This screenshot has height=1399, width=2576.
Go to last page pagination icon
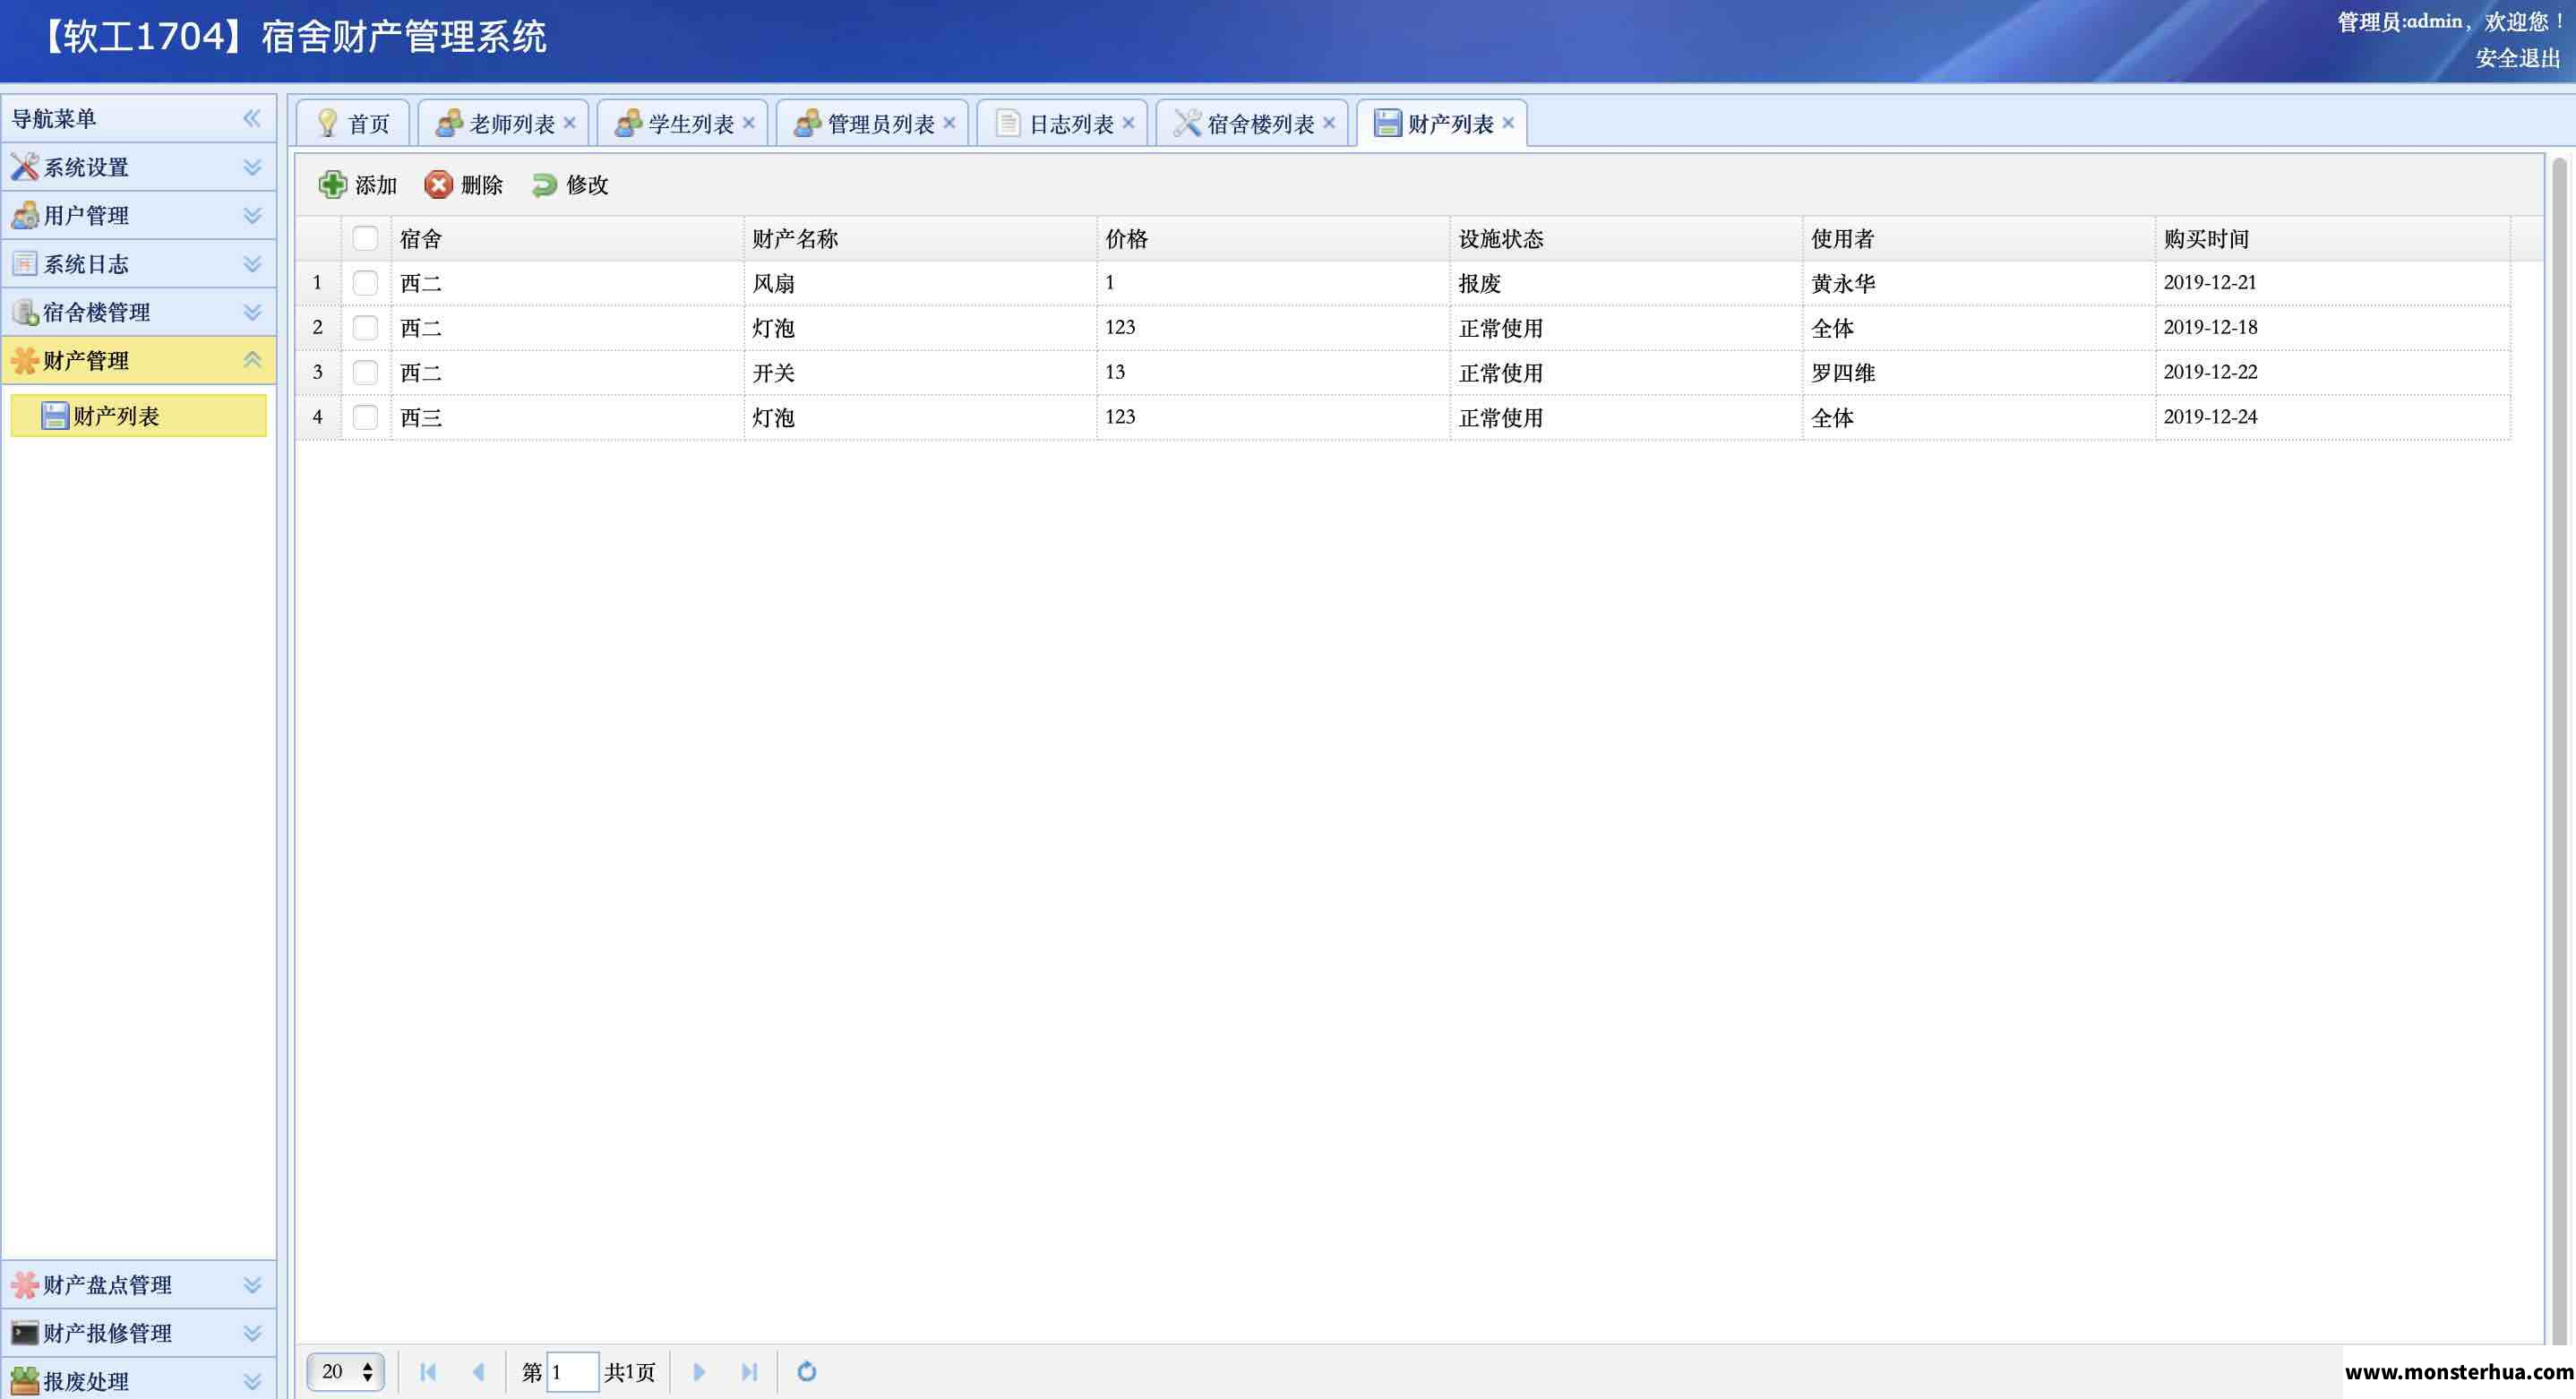pyautogui.click(x=749, y=1371)
